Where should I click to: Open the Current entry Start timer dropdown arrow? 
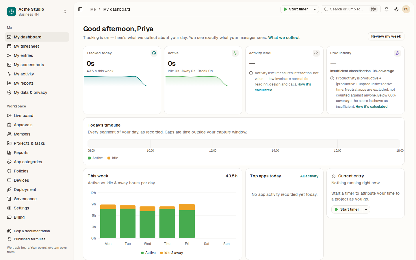click(366, 209)
